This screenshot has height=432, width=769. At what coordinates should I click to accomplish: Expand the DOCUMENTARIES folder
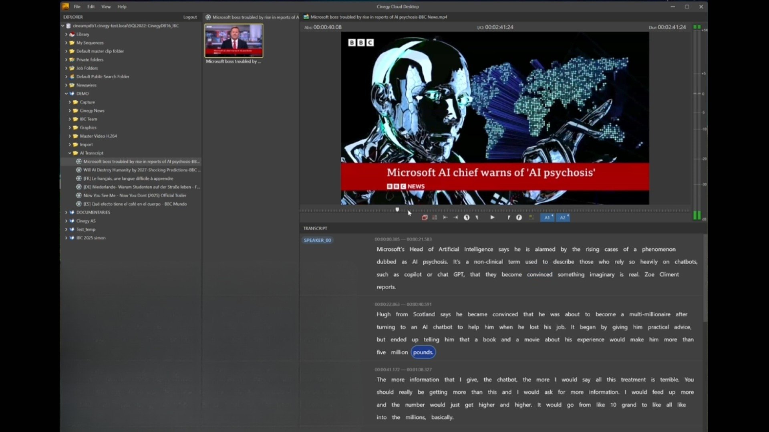coord(66,212)
